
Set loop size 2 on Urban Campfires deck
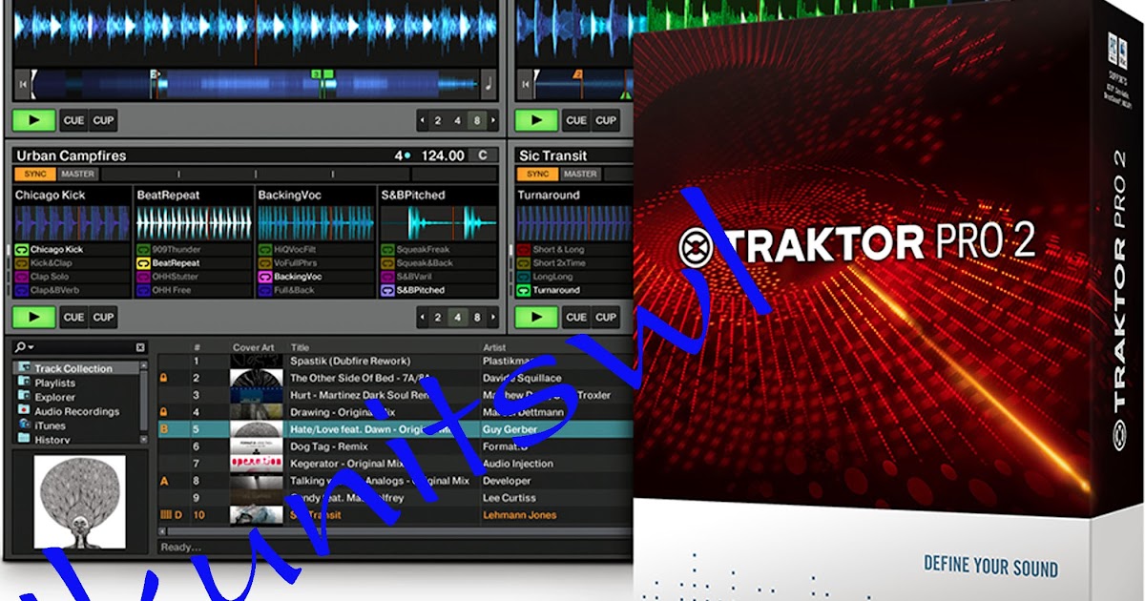(x=438, y=318)
